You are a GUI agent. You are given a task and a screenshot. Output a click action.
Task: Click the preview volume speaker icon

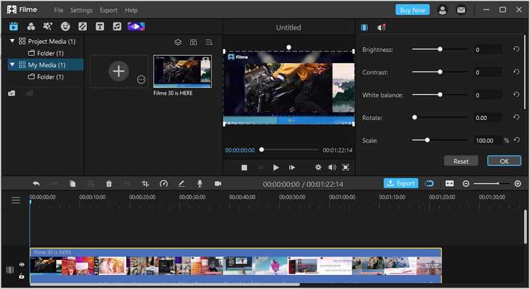click(332, 167)
